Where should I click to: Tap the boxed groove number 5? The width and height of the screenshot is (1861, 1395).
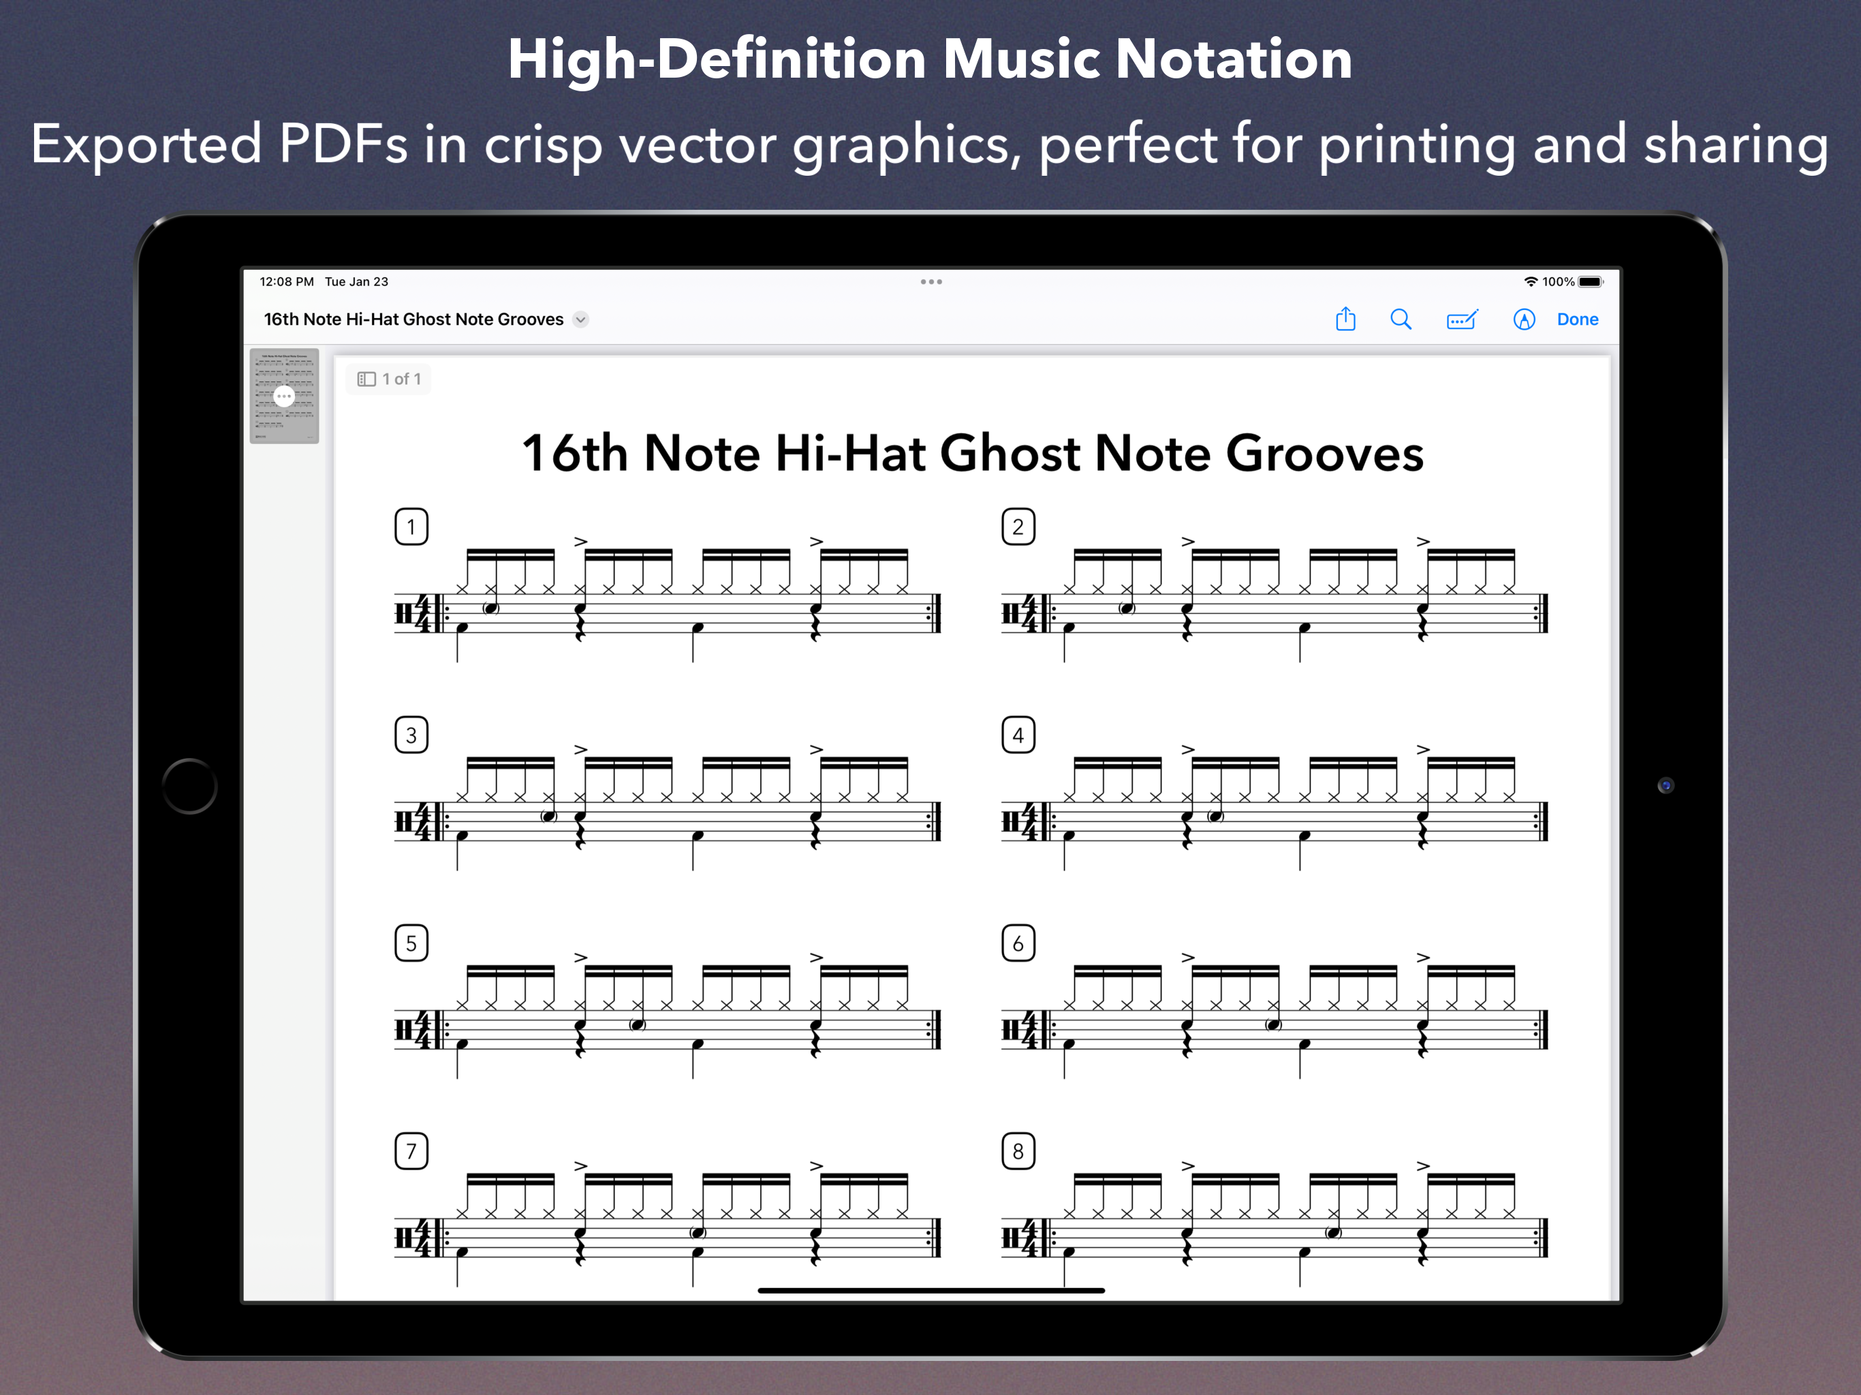[411, 943]
